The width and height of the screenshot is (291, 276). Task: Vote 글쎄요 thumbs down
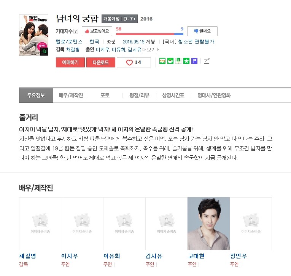coord(202,31)
